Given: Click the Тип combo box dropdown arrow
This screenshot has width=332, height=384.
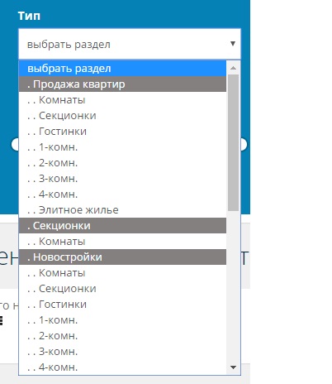Looking at the screenshot, I should pyautogui.click(x=233, y=44).
